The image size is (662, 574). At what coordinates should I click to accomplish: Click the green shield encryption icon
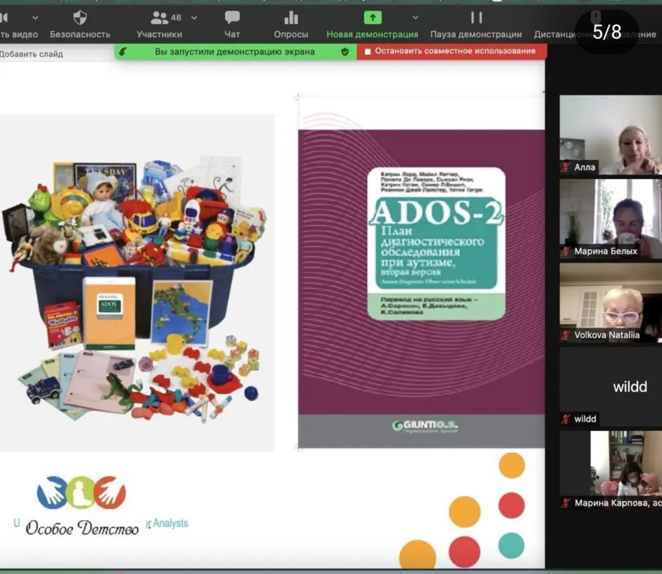(x=345, y=52)
